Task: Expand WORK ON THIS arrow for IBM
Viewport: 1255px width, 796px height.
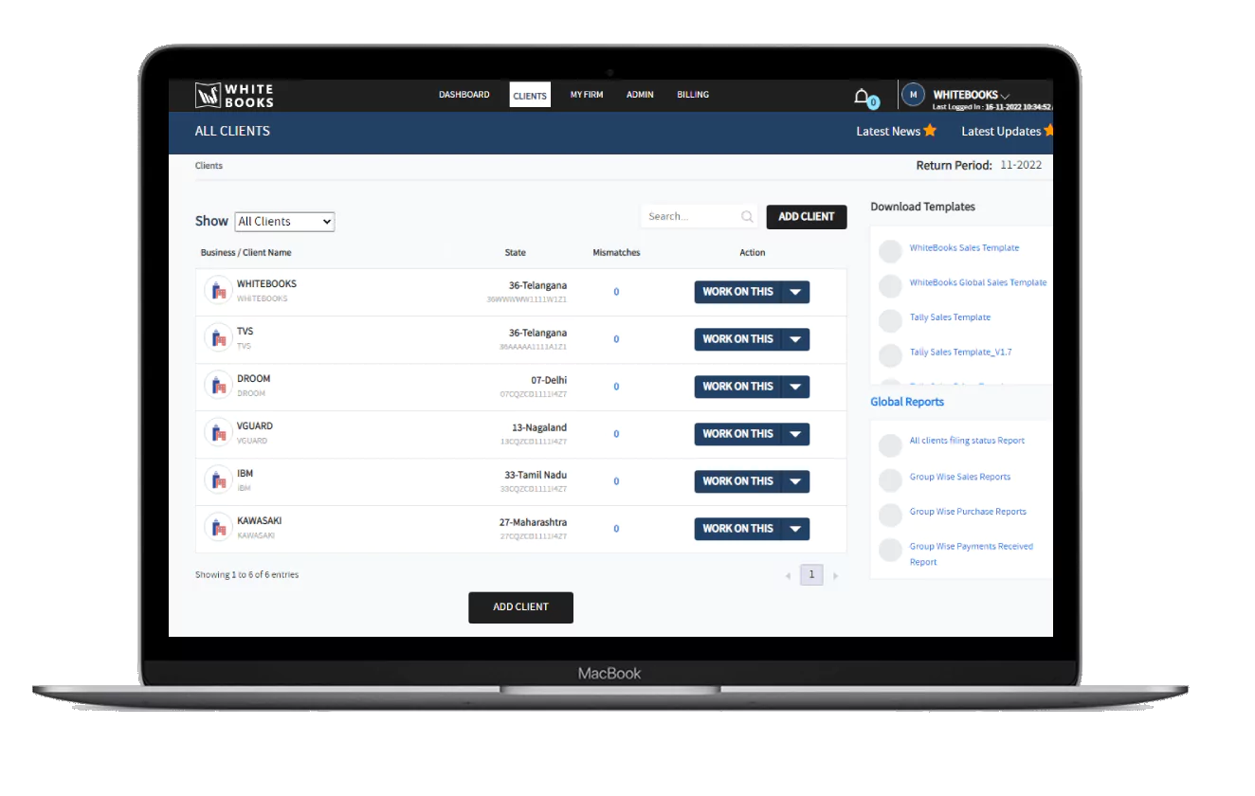Action: click(795, 481)
